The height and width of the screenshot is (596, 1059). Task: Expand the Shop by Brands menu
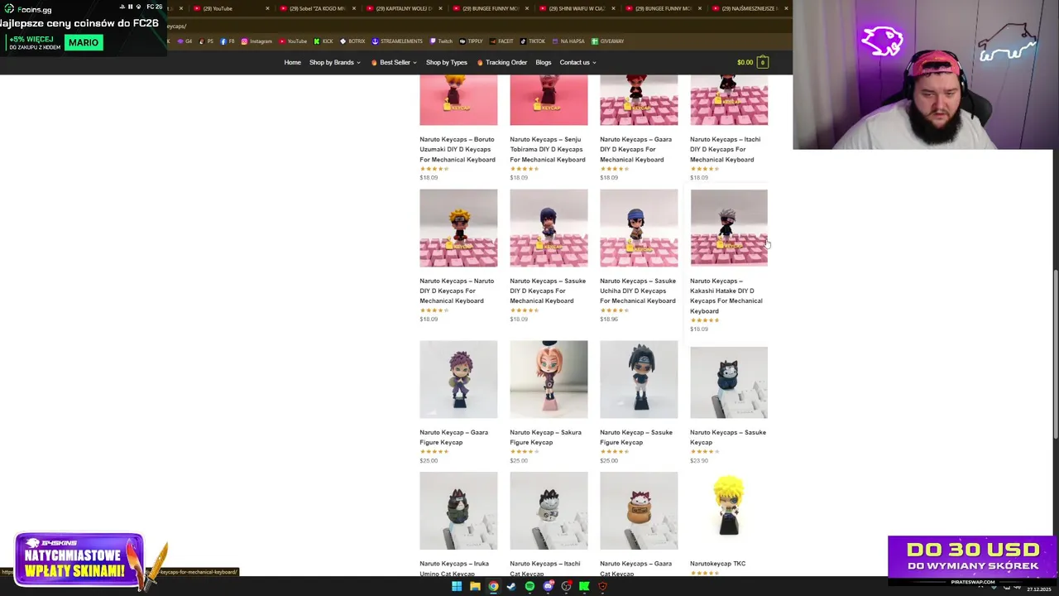click(x=334, y=62)
